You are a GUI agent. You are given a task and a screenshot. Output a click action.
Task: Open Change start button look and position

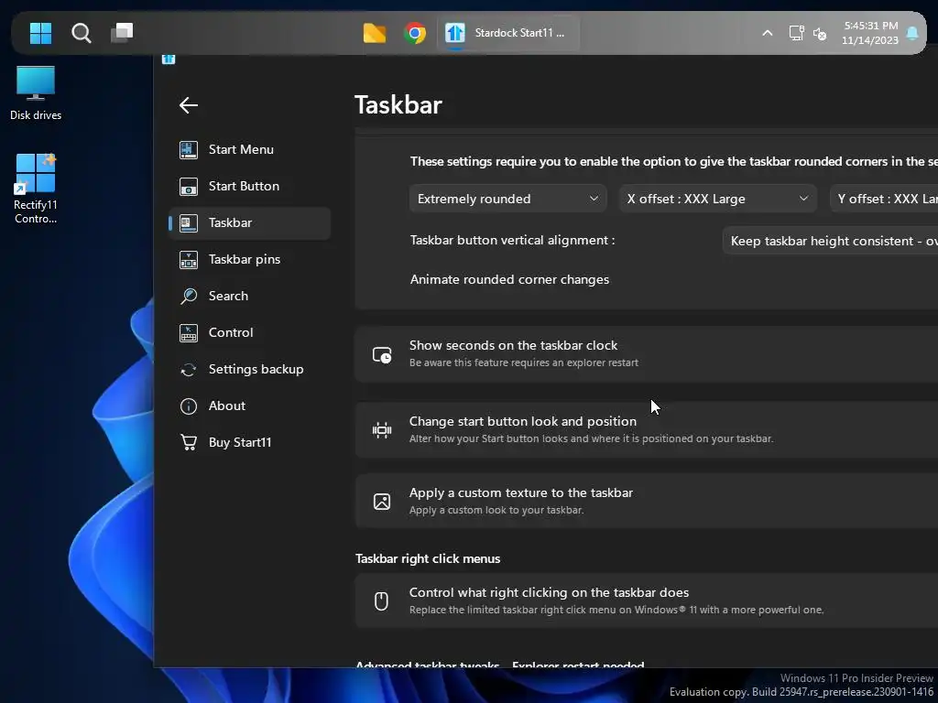pyautogui.click(x=646, y=430)
